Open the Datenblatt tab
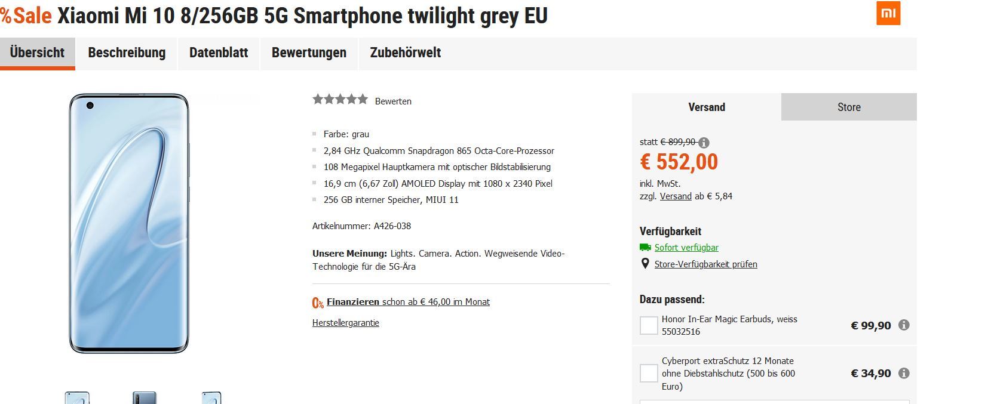This screenshot has width=985, height=404. click(x=219, y=53)
